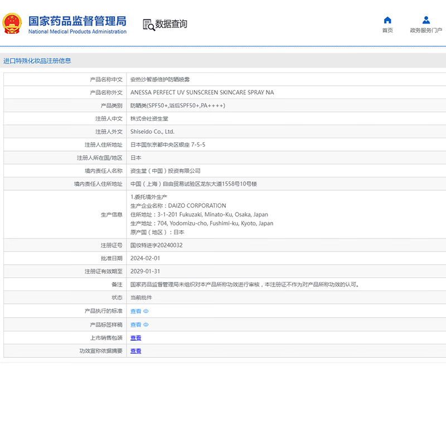This screenshot has width=446, height=446.
Task: Open the 政务服务门户 text label
Action: [426, 31]
